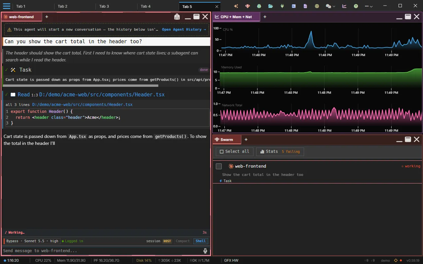Click the microphone icon in message box

point(205,251)
